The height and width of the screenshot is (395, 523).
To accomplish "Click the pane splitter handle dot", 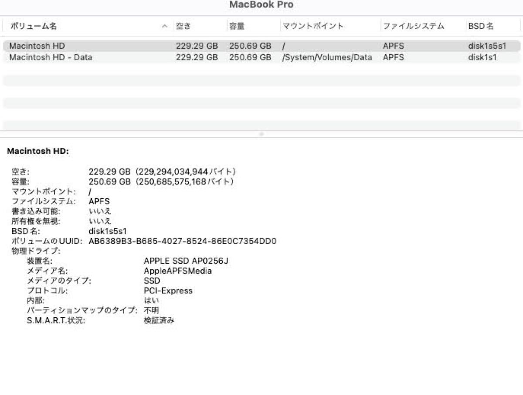I will pos(261,134).
